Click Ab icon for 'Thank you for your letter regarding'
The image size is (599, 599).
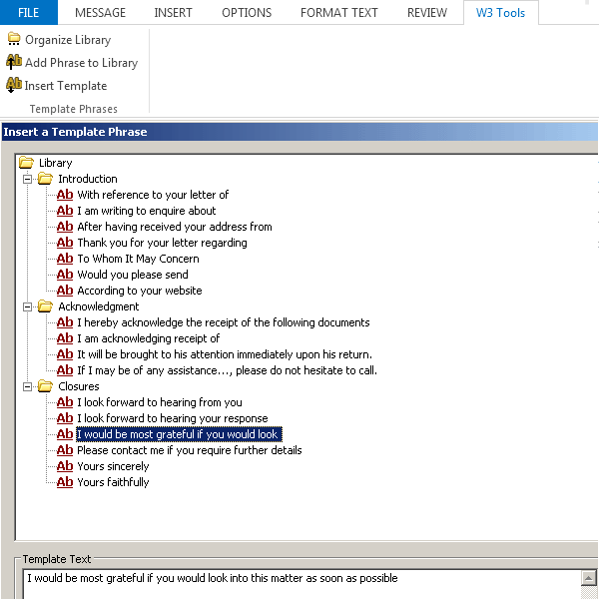click(65, 243)
